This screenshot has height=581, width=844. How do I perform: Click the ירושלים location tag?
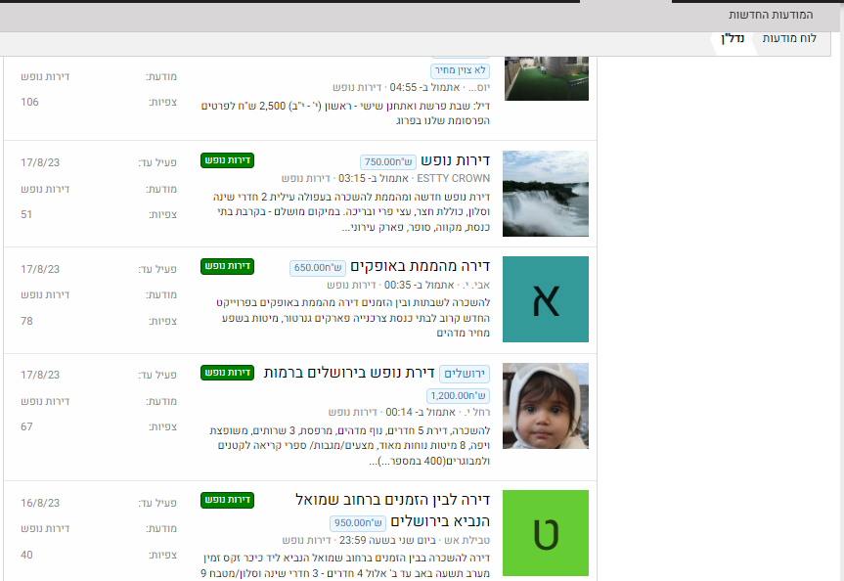(465, 374)
